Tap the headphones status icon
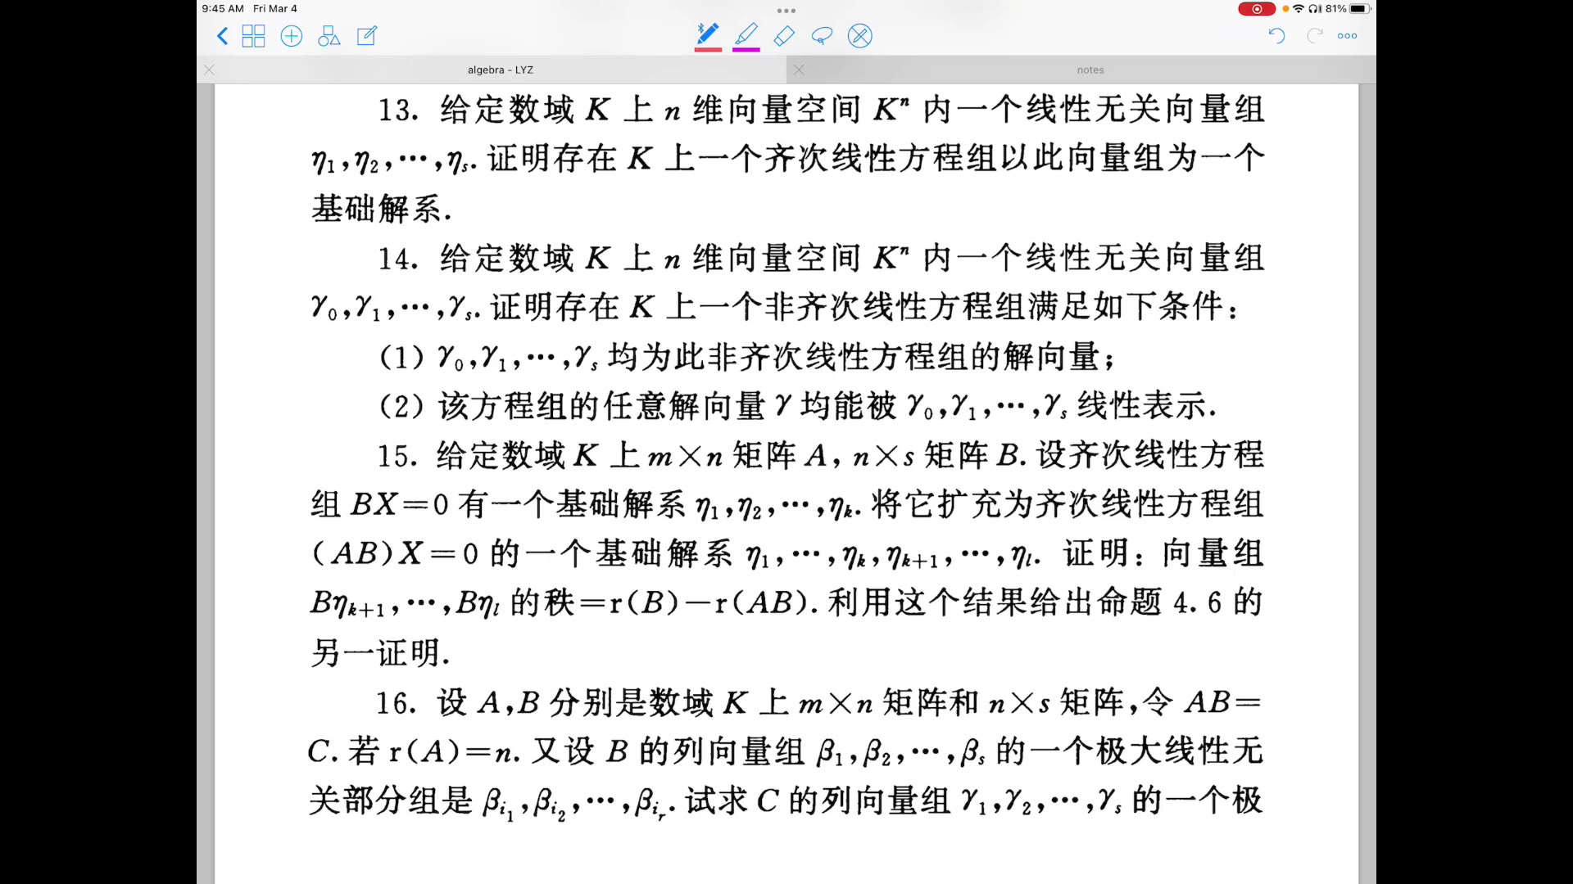Viewport: 1573px width, 884px height. (x=1315, y=9)
